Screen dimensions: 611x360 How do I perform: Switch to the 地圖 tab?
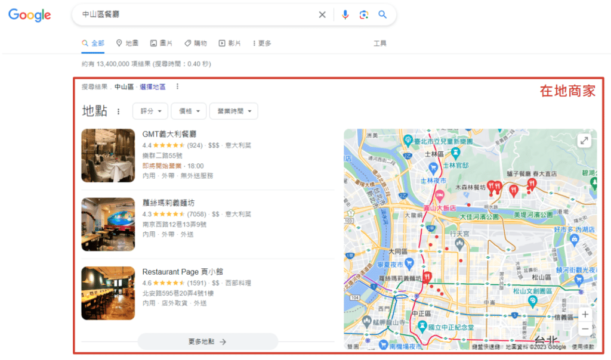(127, 43)
